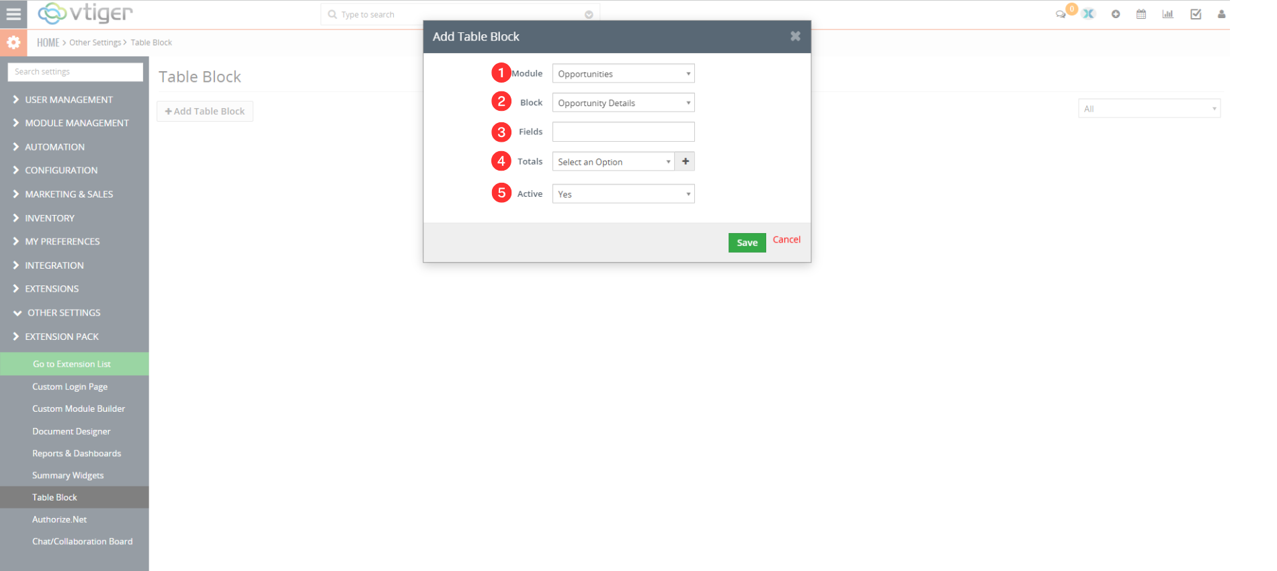Open the user profile icon
The height and width of the screenshot is (571, 1277).
coord(1222,14)
